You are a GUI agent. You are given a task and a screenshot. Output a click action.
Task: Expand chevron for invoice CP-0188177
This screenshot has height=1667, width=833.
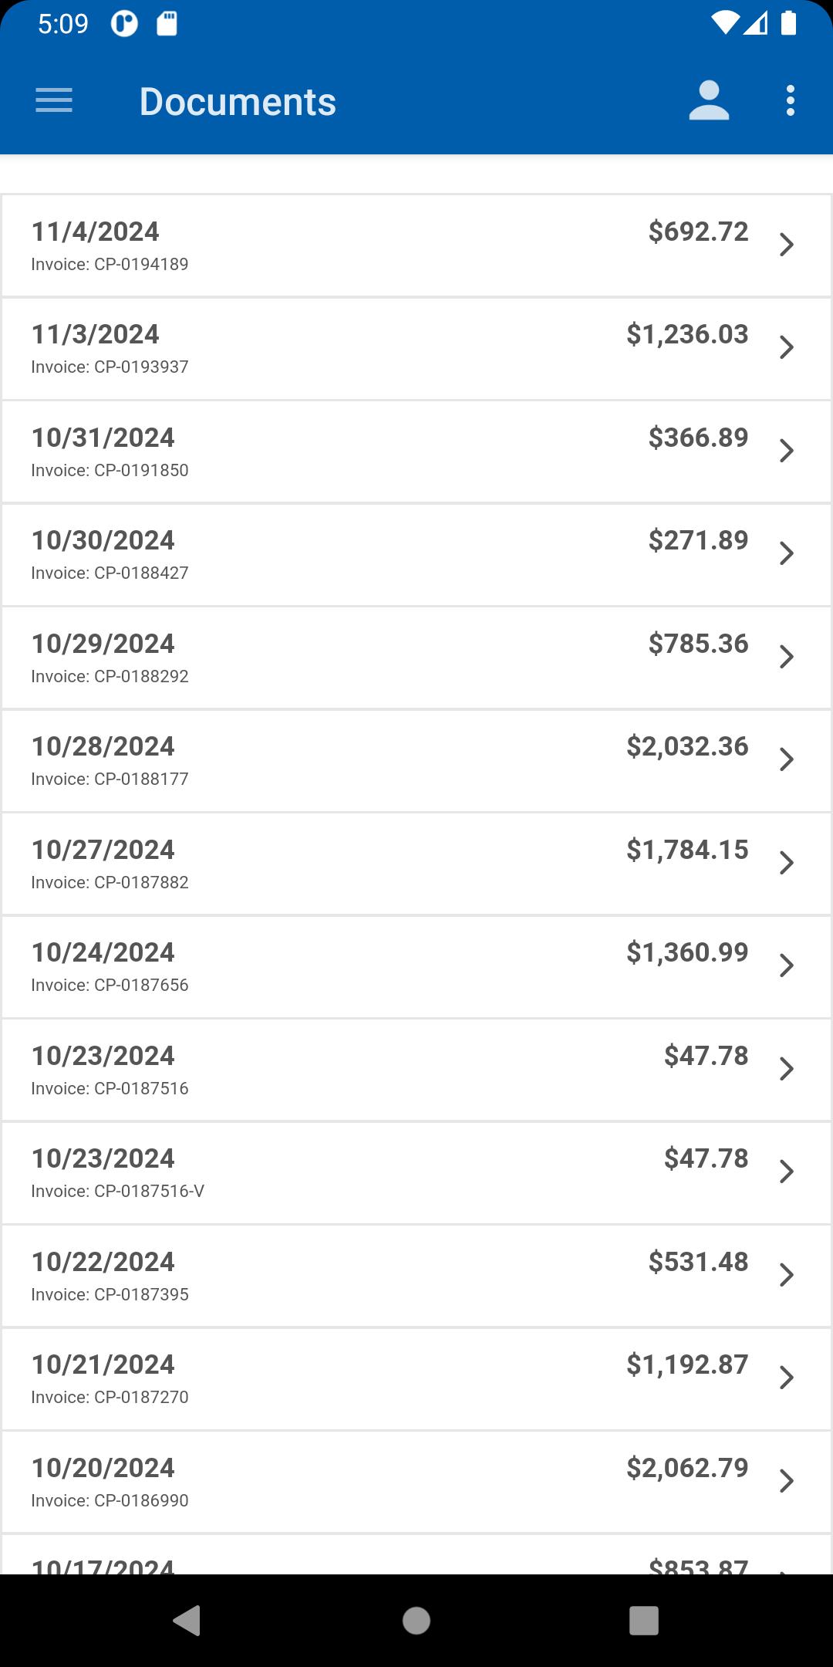pyautogui.click(x=787, y=759)
